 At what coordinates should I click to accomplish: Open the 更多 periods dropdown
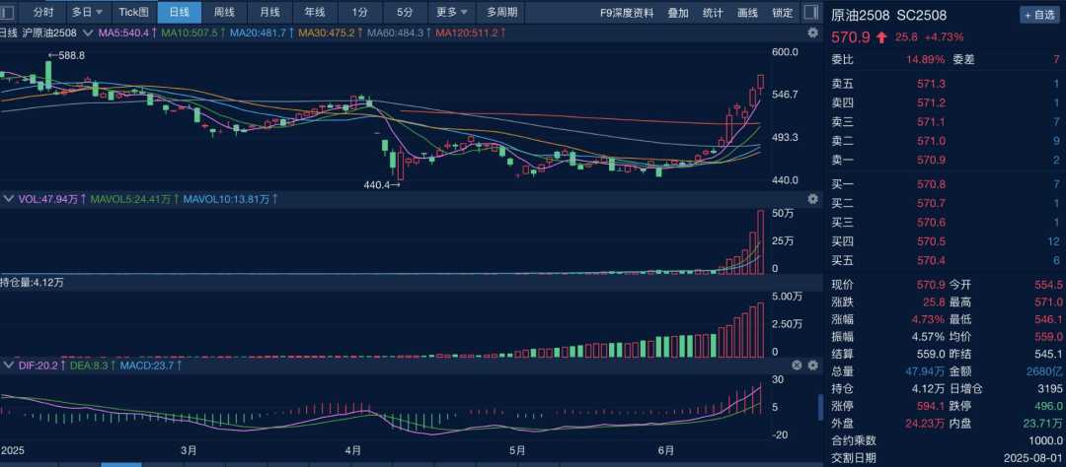click(451, 12)
